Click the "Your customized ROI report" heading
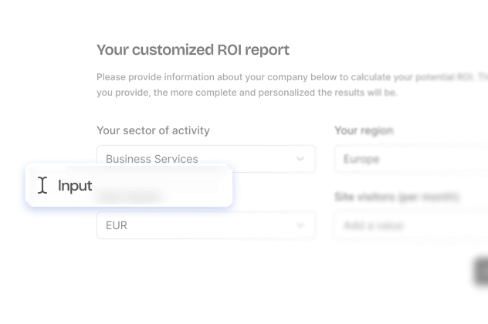Viewport: 488px width, 324px height. (193, 50)
